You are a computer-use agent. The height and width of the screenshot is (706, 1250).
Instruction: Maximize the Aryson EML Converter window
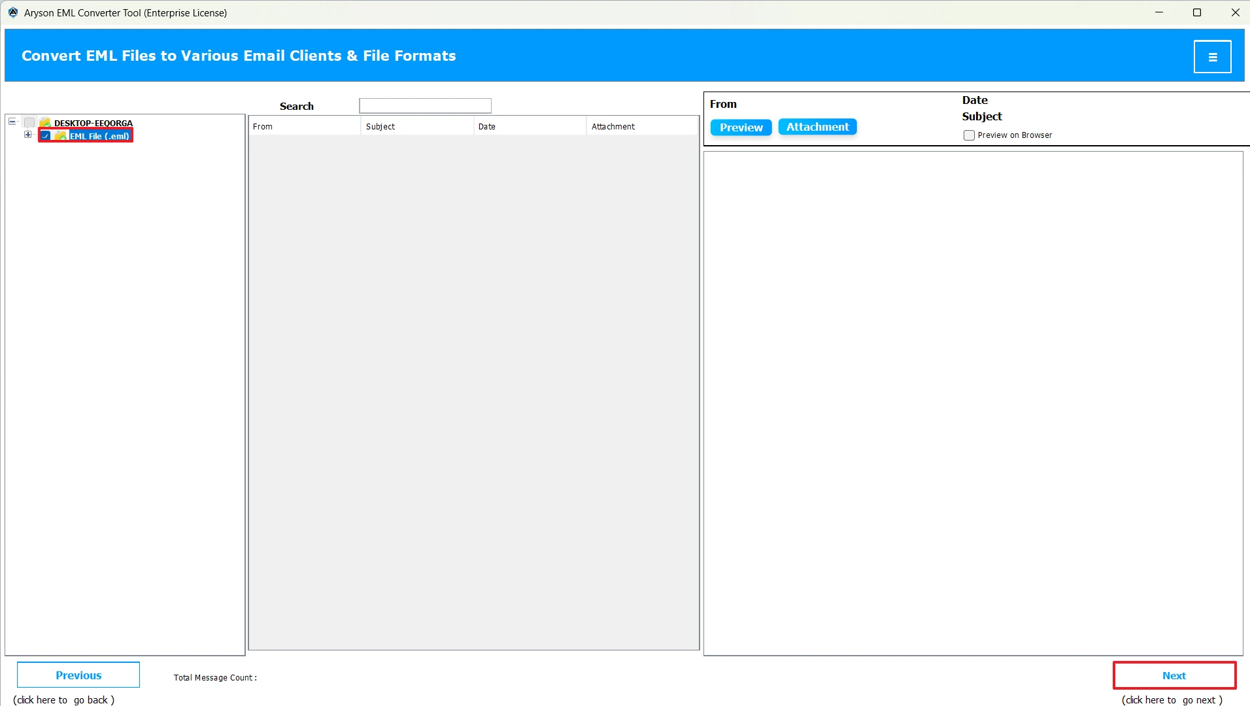(x=1197, y=12)
